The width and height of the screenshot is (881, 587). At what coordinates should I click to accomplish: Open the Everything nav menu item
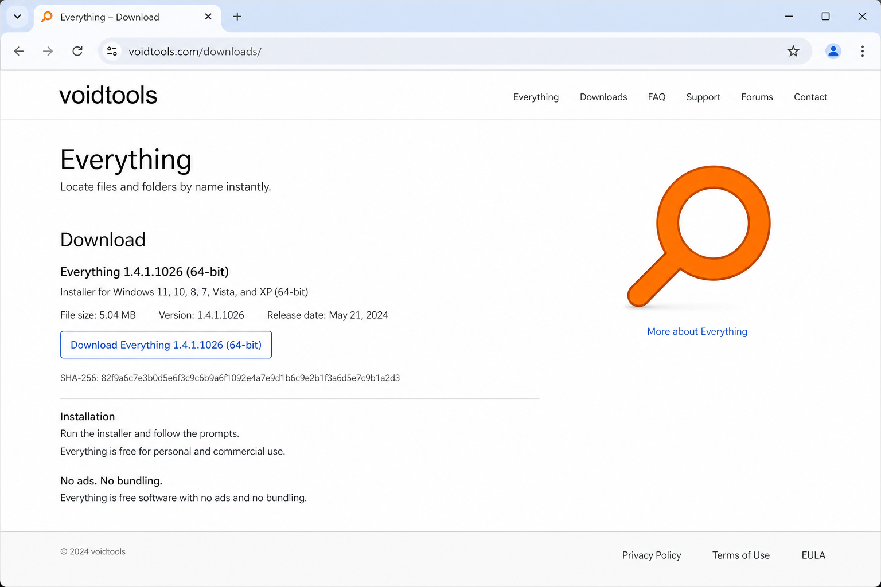pos(536,97)
